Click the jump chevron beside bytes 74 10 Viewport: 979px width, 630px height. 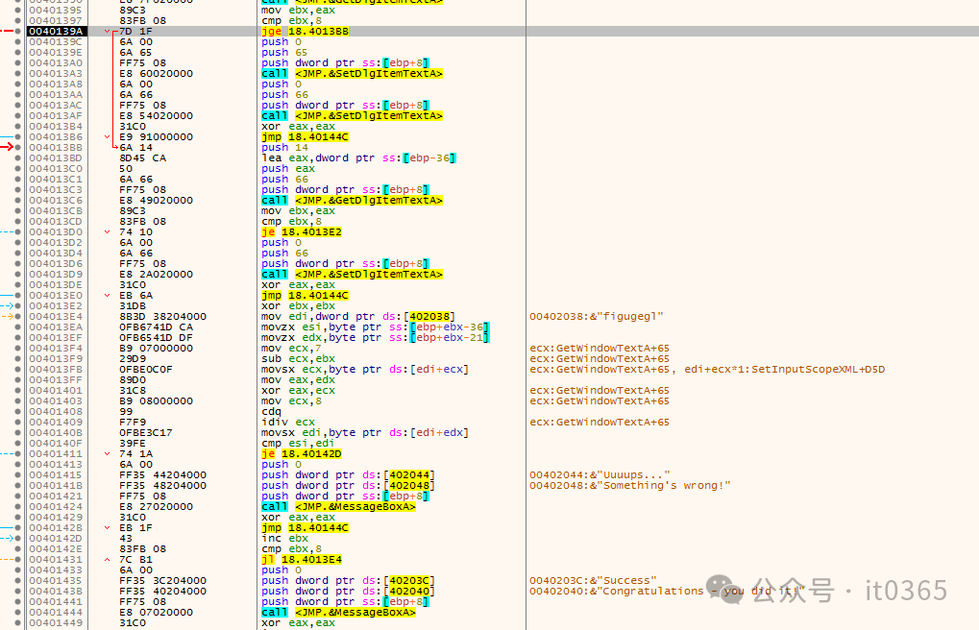coord(108,232)
